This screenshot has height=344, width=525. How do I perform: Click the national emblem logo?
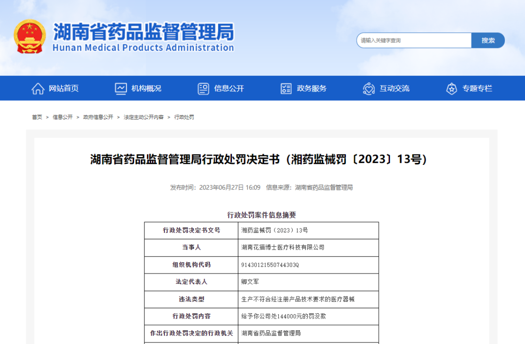tap(30, 37)
